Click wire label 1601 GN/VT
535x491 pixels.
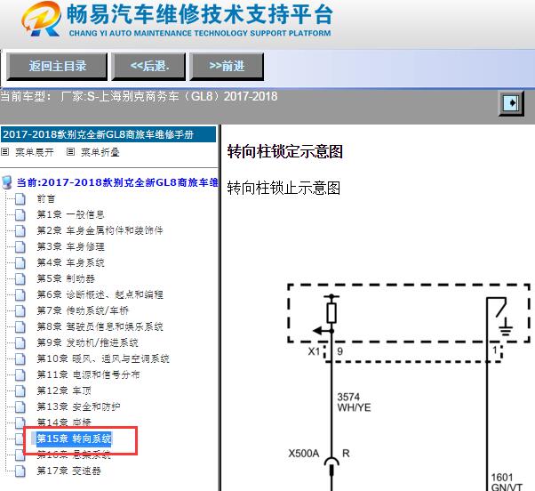507,482
